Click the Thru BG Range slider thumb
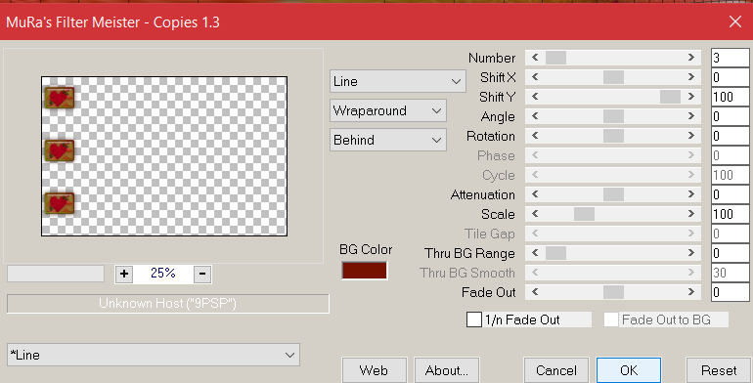The height and width of the screenshot is (383, 753). [555, 253]
